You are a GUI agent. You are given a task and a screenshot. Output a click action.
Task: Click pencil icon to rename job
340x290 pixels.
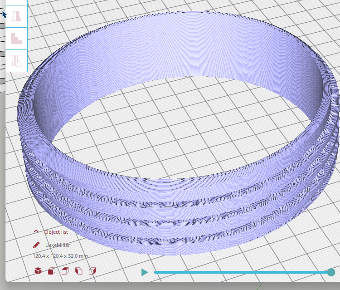(36, 245)
